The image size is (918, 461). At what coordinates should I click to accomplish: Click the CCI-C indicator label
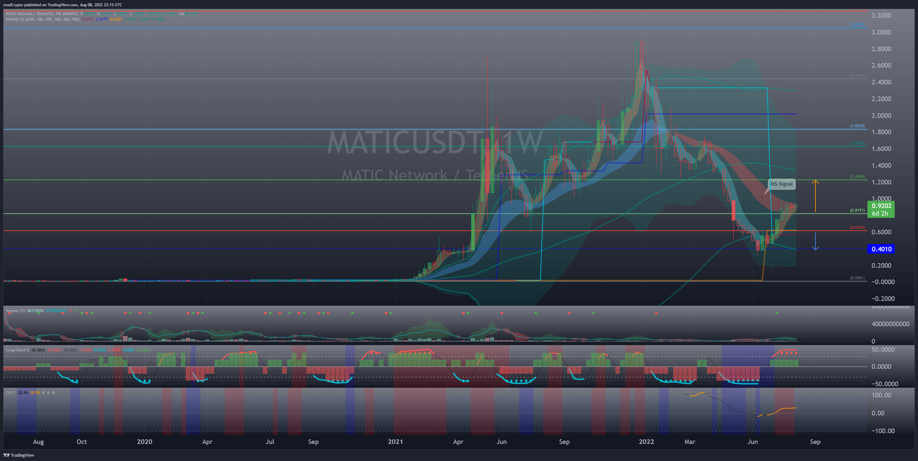point(11,393)
